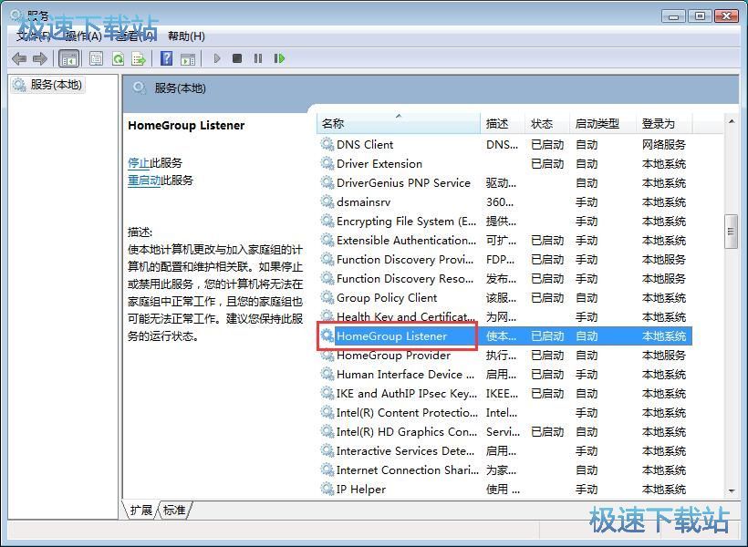
Task: Click 网络服务 logon cell for DNS Client
Action: (x=663, y=145)
